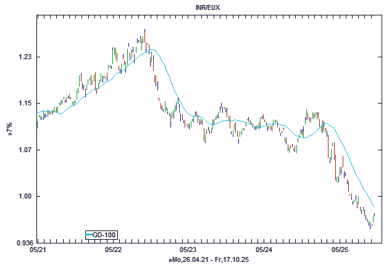Screen dimensions: 389x265
Task: Click the 1.00 price axis label
Action: [23, 197]
